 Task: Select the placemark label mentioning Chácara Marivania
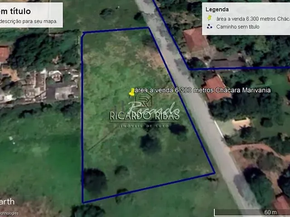coord(203,90)
